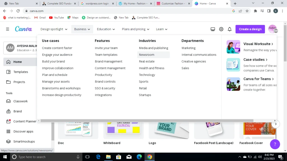
Task: Click the Classwork icon in sidebar
Action: pyautogui.click(x=8, y=101)
